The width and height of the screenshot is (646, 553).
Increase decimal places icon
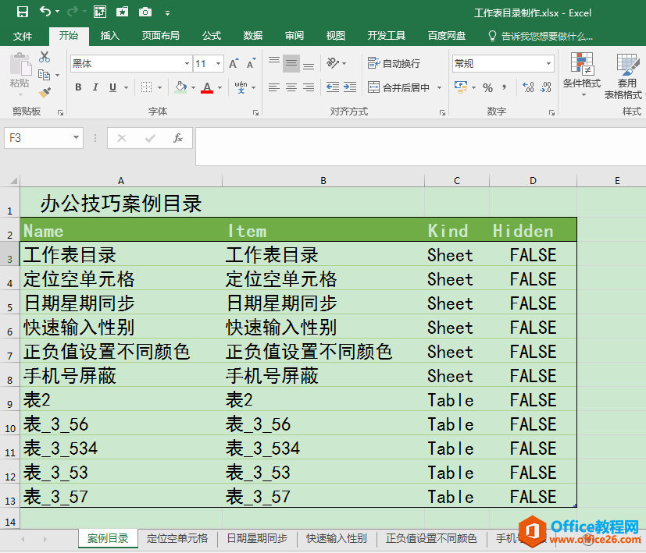coord(528,87)
